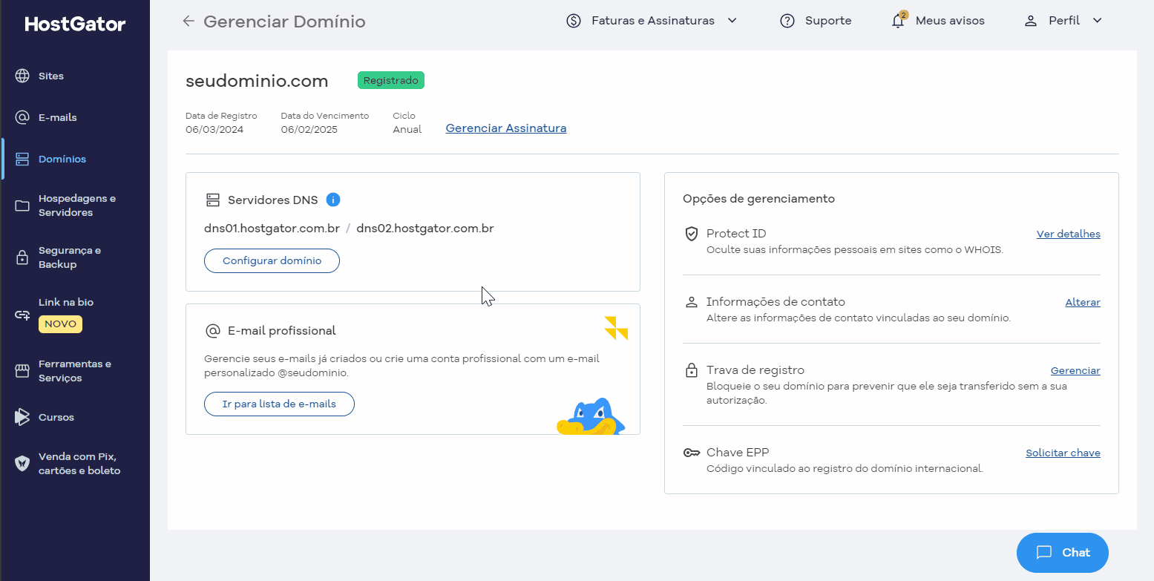Click the Ferramentas e Serviços store icon
Image resolution: width=1154 pixels, height=581 pixels.
pyautogui.click(x=22, y=371)
